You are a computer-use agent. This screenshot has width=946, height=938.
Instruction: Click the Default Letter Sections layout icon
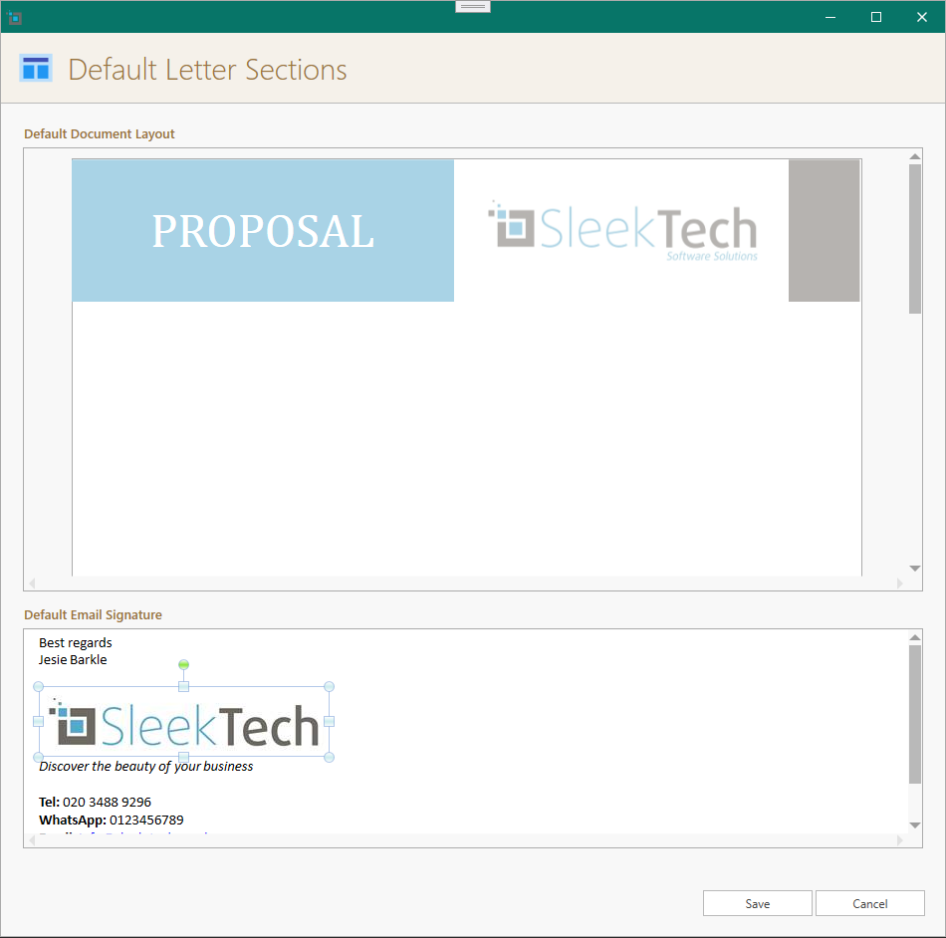tap(36, 68)
